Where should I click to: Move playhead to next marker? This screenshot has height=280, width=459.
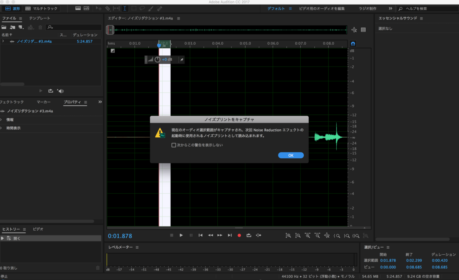coord(229,235)
